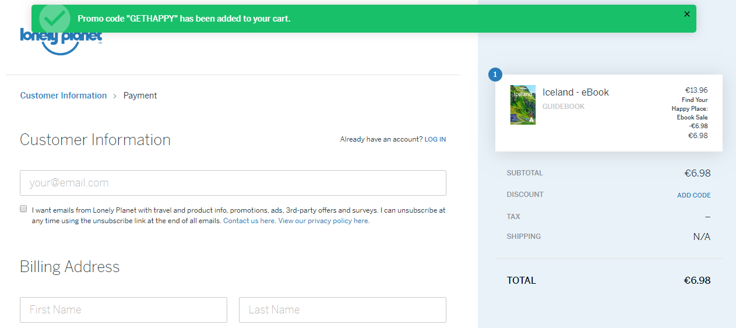Go to Customer Information breadcrumb step
This screenshot has height=328, width=736.
64,96
